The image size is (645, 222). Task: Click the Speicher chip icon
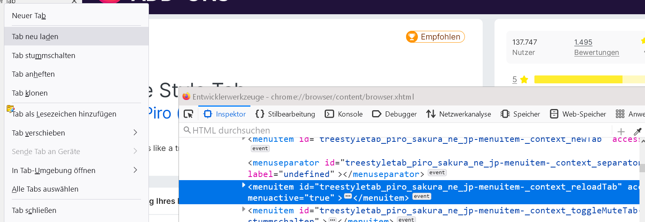pos(505,114)
